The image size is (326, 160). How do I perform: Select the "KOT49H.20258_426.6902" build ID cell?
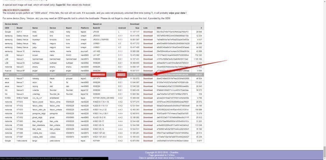(x=103, y=98)
